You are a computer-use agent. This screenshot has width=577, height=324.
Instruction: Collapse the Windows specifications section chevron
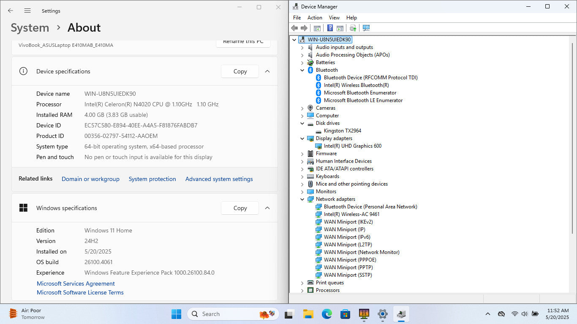pyautogui.click(x=267, y=208)
